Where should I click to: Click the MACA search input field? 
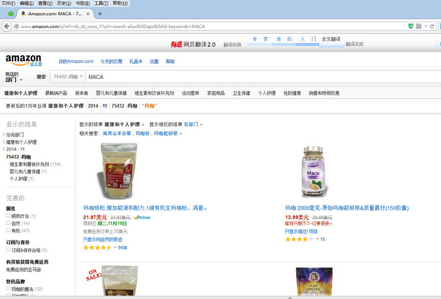pyautogui.click(x=263, y=77)
